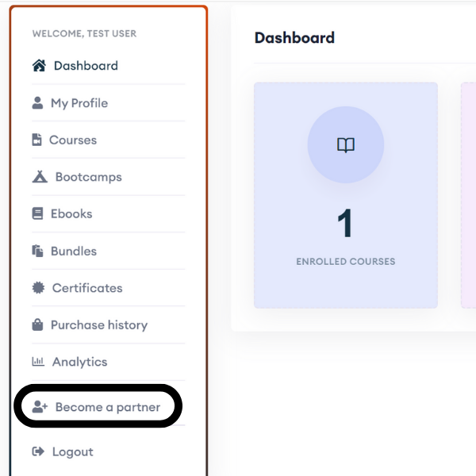Open the Certificates section
476x476 pixels.
pos(109,288)
